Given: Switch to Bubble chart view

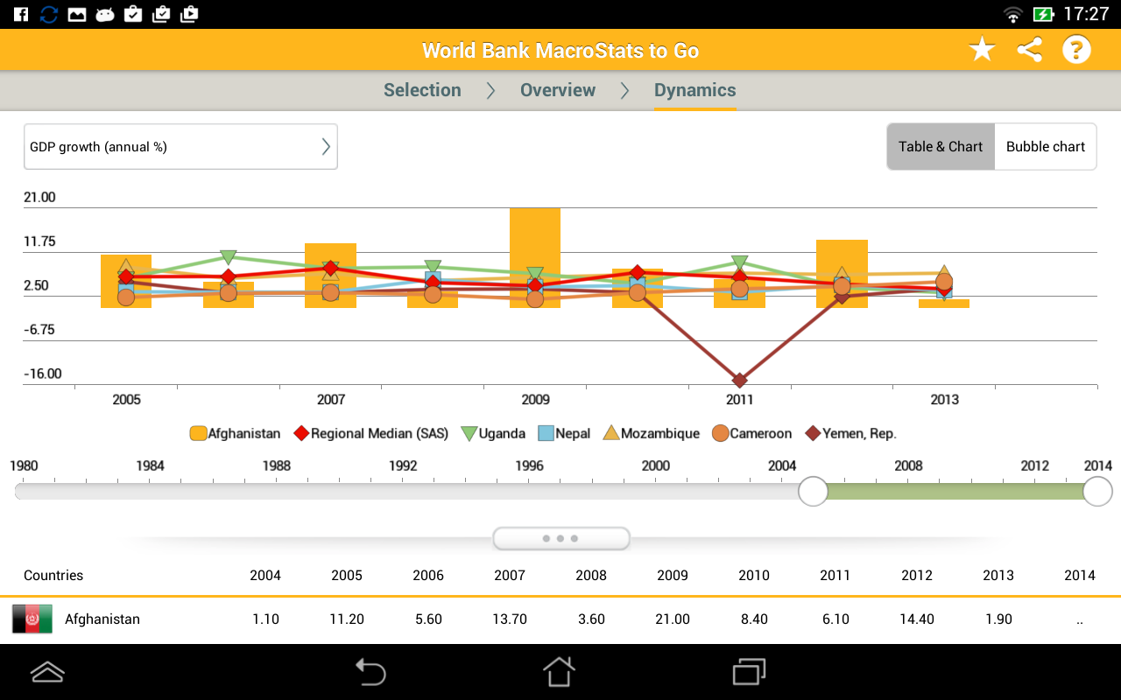Looking at the screenshot, I should (x=1046, y=147).
